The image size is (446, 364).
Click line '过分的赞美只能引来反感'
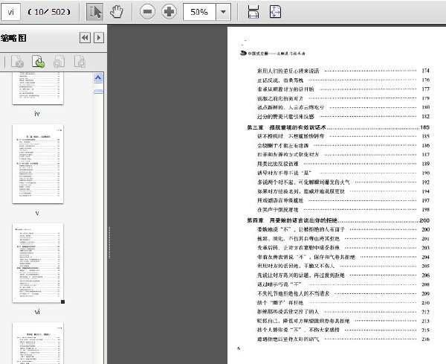click(285, 116)
